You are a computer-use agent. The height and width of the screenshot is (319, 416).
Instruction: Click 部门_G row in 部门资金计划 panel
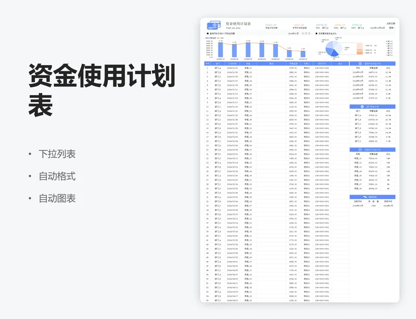point(372,141)
